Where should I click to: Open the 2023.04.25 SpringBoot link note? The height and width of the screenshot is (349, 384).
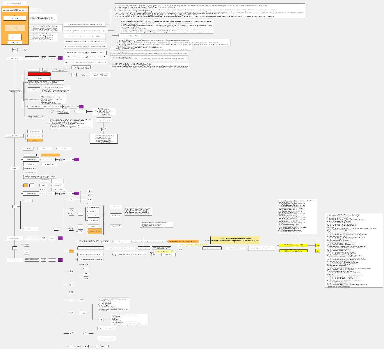pos(235,240)
